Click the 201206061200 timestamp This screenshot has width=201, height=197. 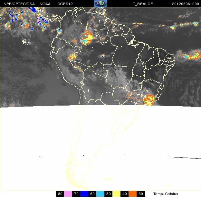point(185,4)
